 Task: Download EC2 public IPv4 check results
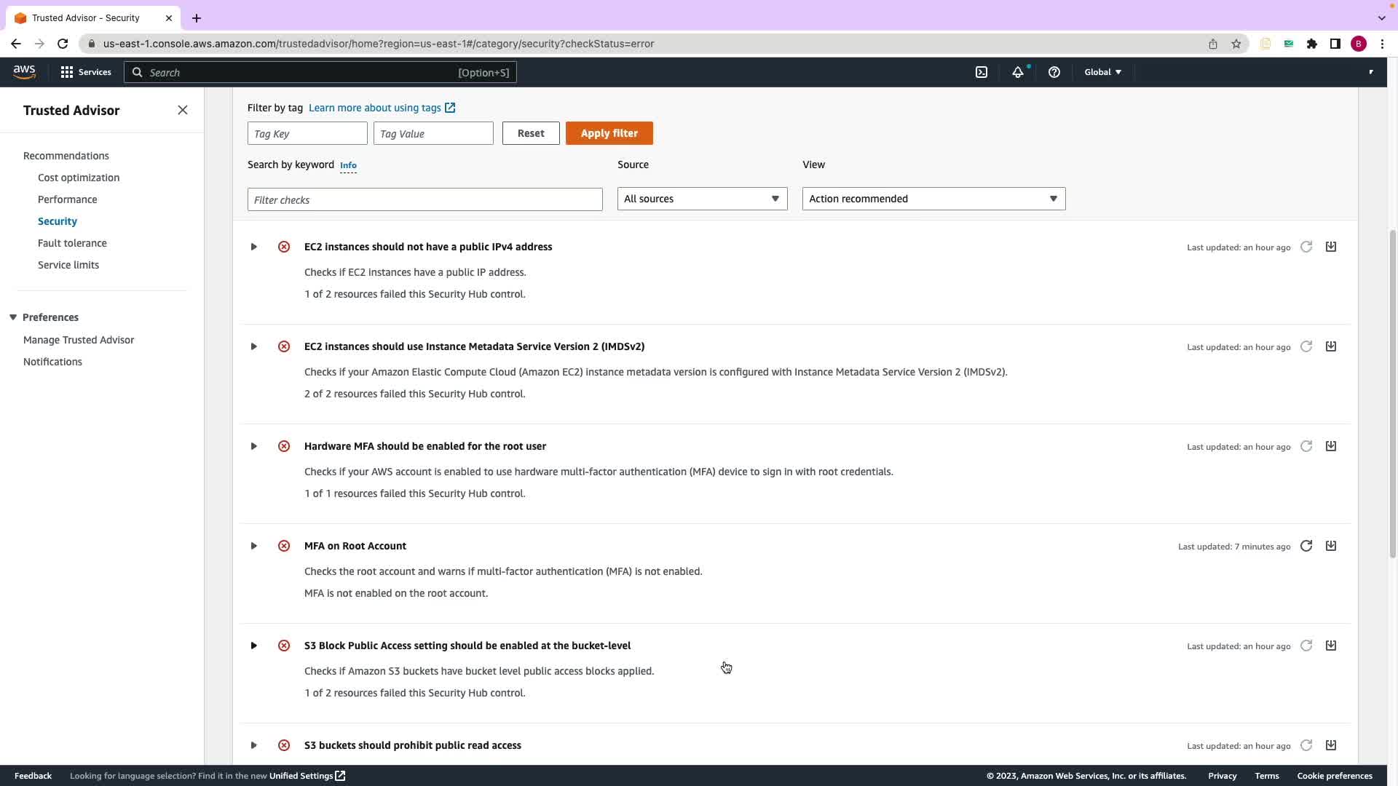click(x=1331, y=247)
